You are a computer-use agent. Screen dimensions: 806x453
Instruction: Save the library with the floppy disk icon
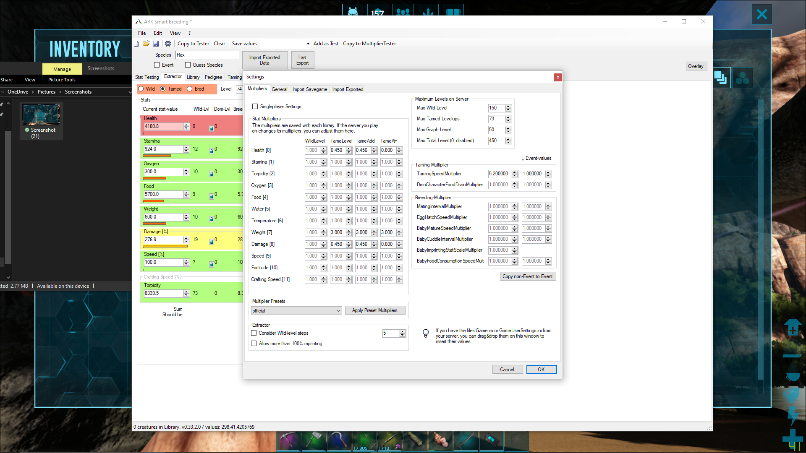pyautogui.click(x=156, y=43)
